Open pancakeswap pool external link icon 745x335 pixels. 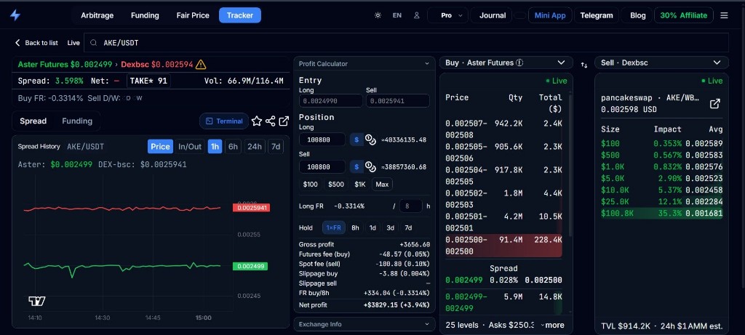pos(714,103)
